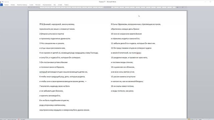The image size is (214, 120).
Task: Click line '6 чтобы знал грядущий род'
Action: (x=62, y=77)
